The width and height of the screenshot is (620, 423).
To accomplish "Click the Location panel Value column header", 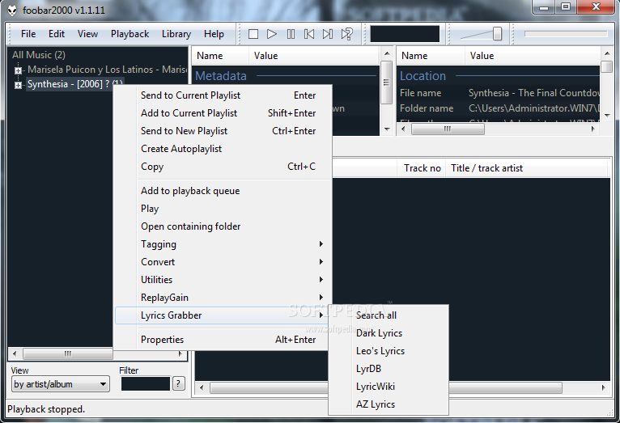I will coord(533,56).
